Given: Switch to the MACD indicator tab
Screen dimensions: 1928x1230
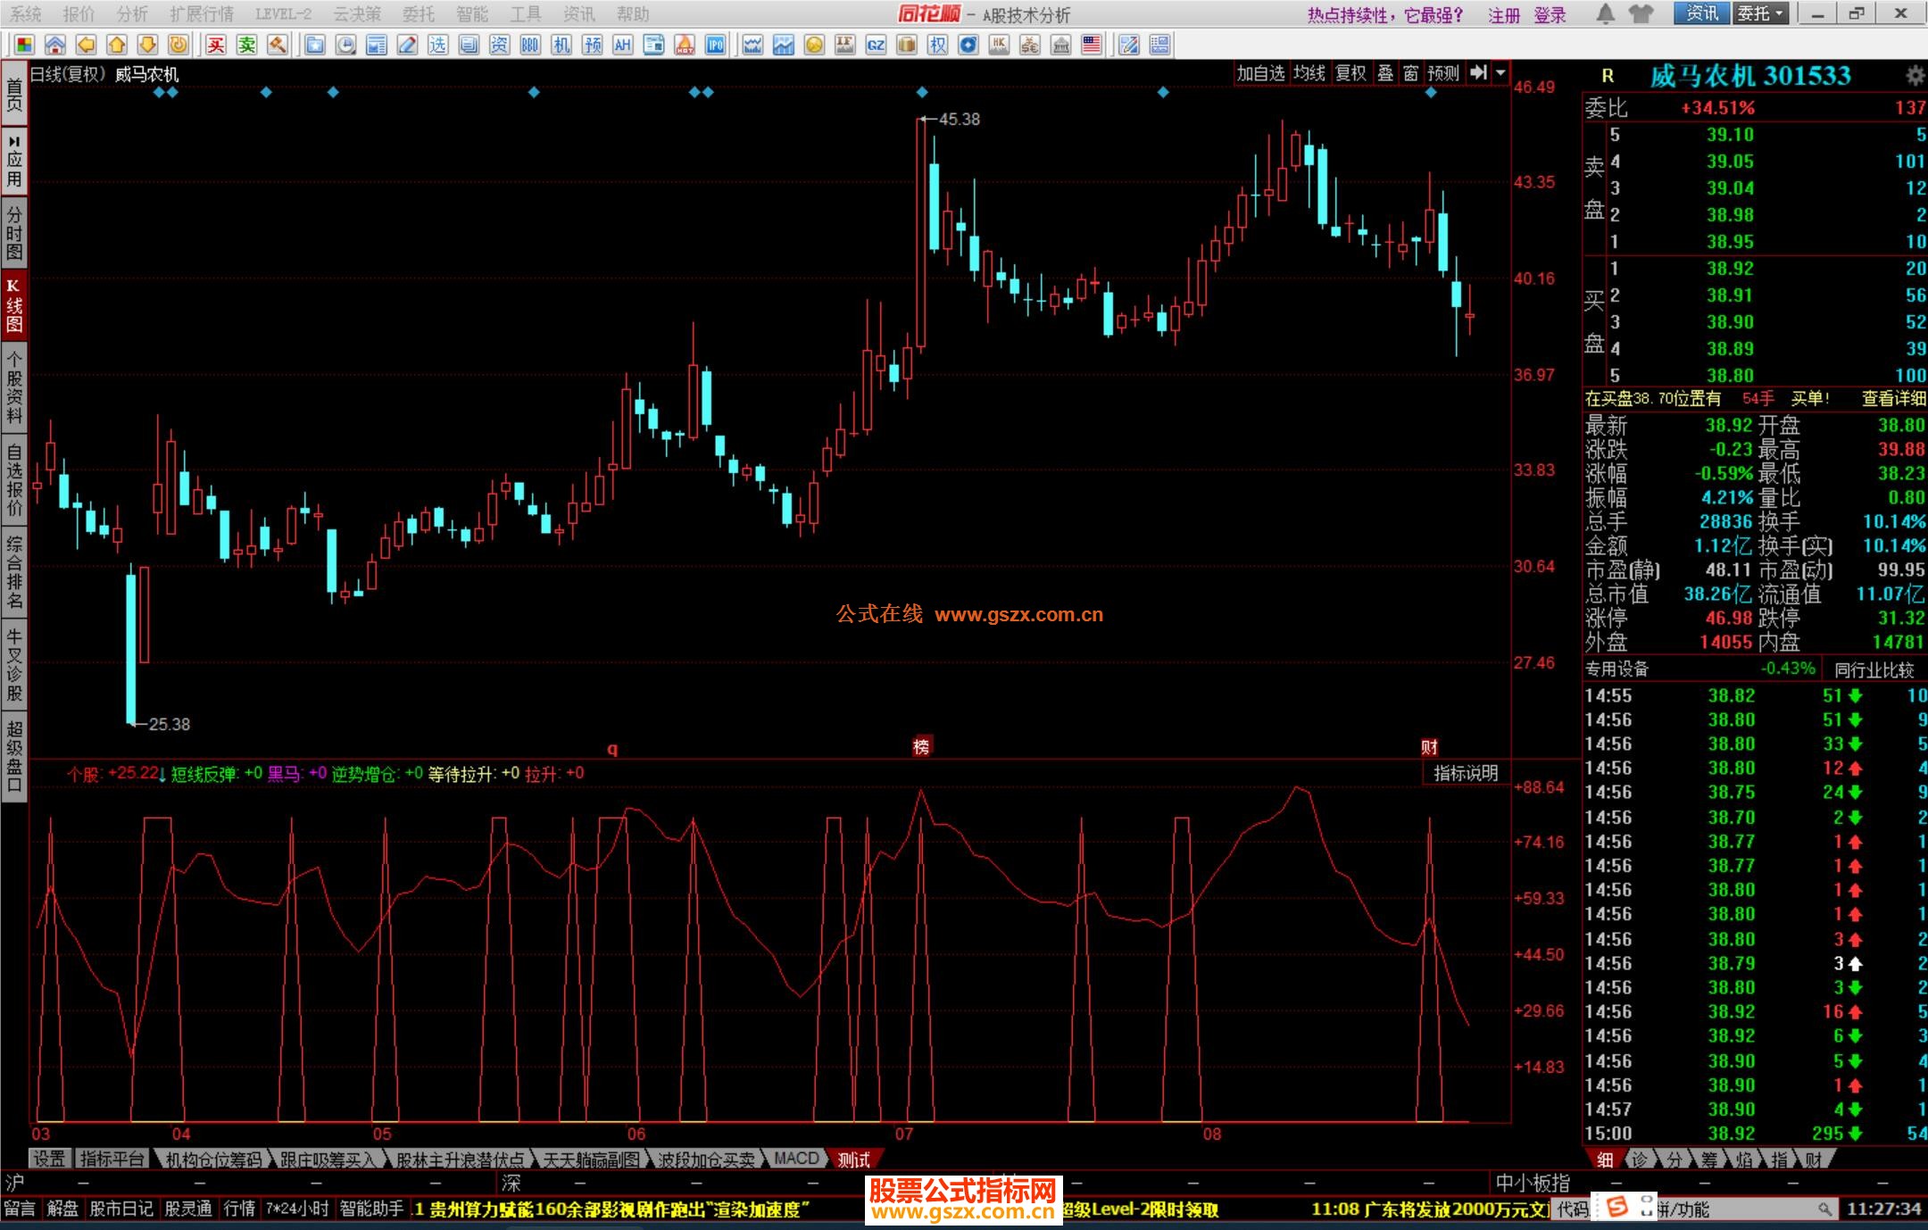Looking at the screenshot, I should click(795, 1159).
